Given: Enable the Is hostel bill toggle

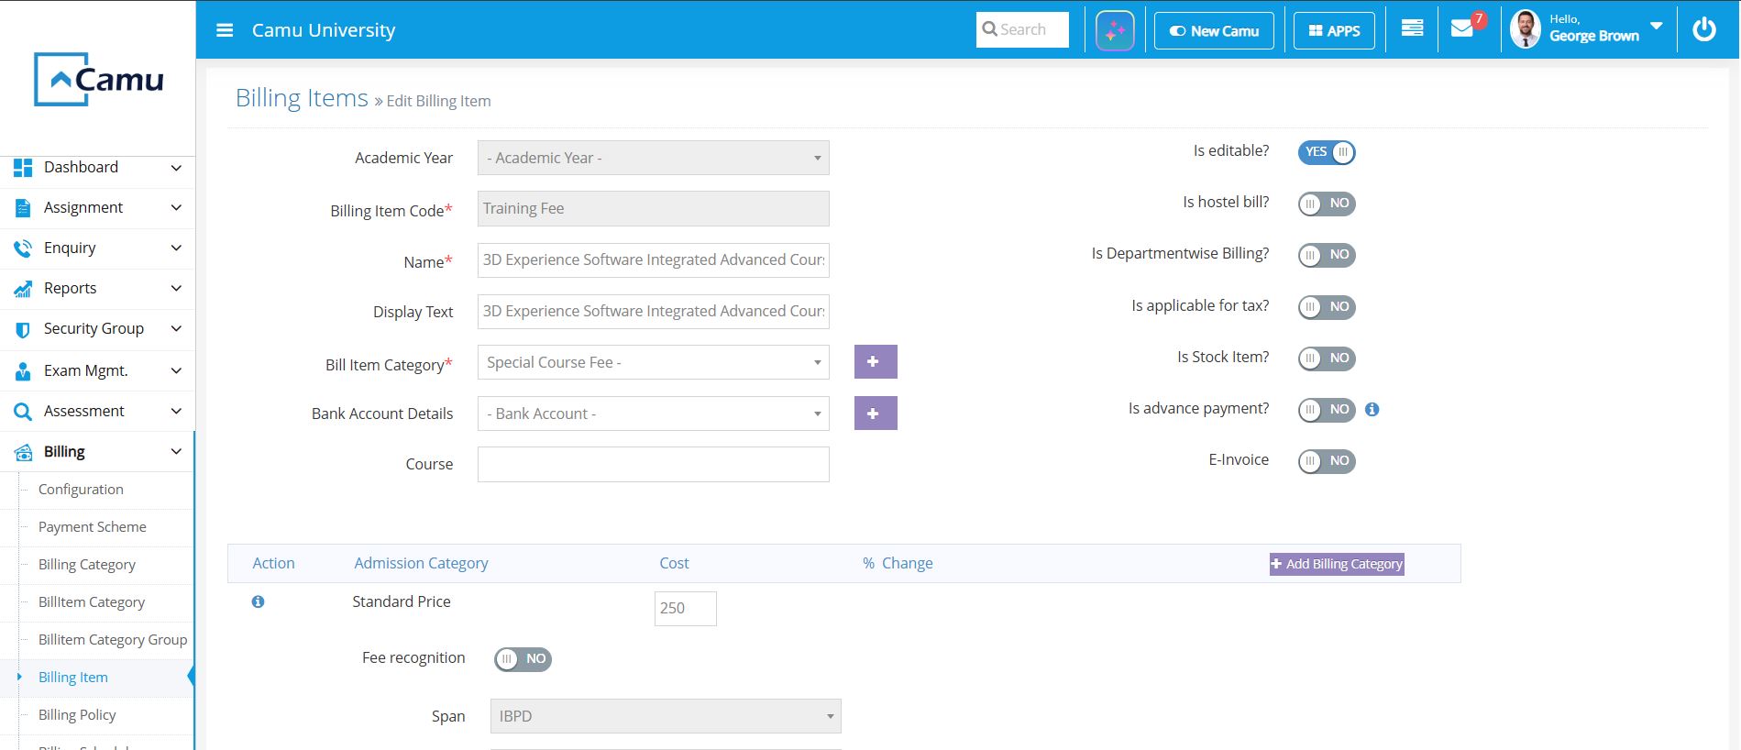Looking at the screenshot, I should (x=1326, y=204).
